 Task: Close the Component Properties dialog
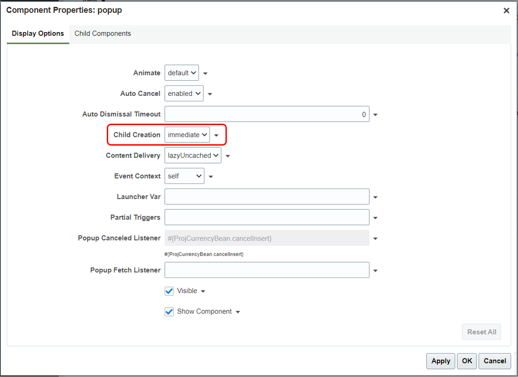[506, 10]
